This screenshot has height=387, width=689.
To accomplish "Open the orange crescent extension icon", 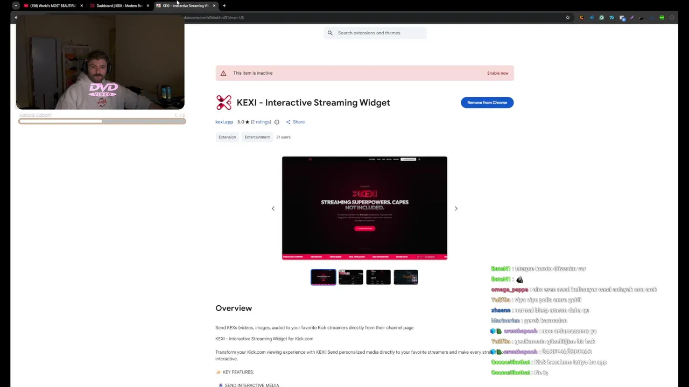I will (x=581, y=17).
